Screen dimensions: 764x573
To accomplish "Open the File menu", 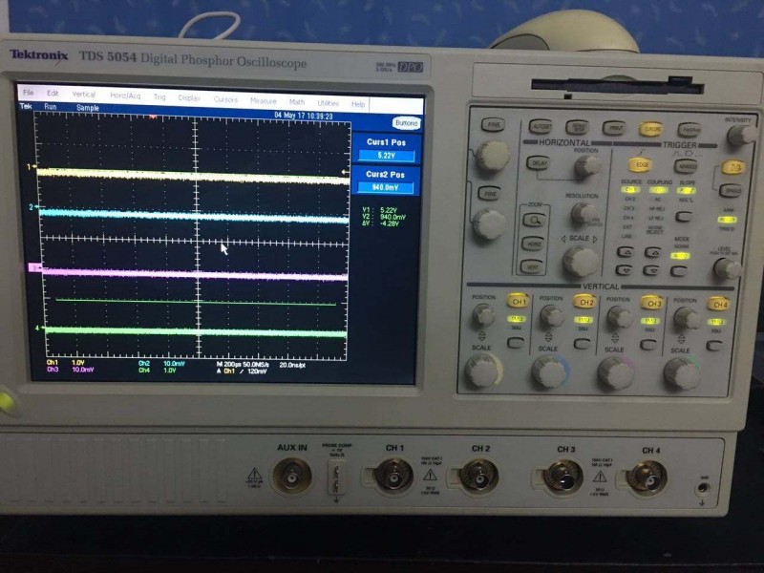I will pos(29,92).
